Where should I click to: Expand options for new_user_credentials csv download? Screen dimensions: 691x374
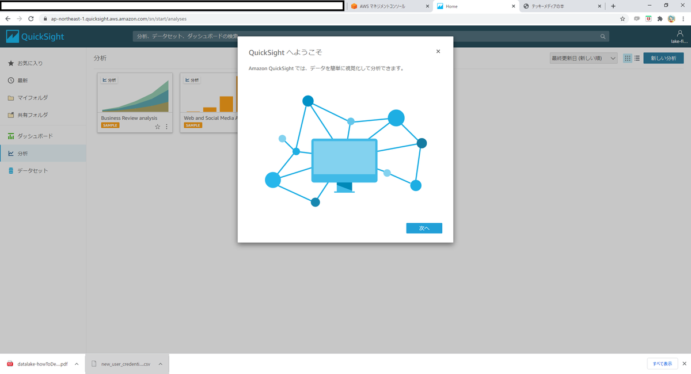pos(160,364)
